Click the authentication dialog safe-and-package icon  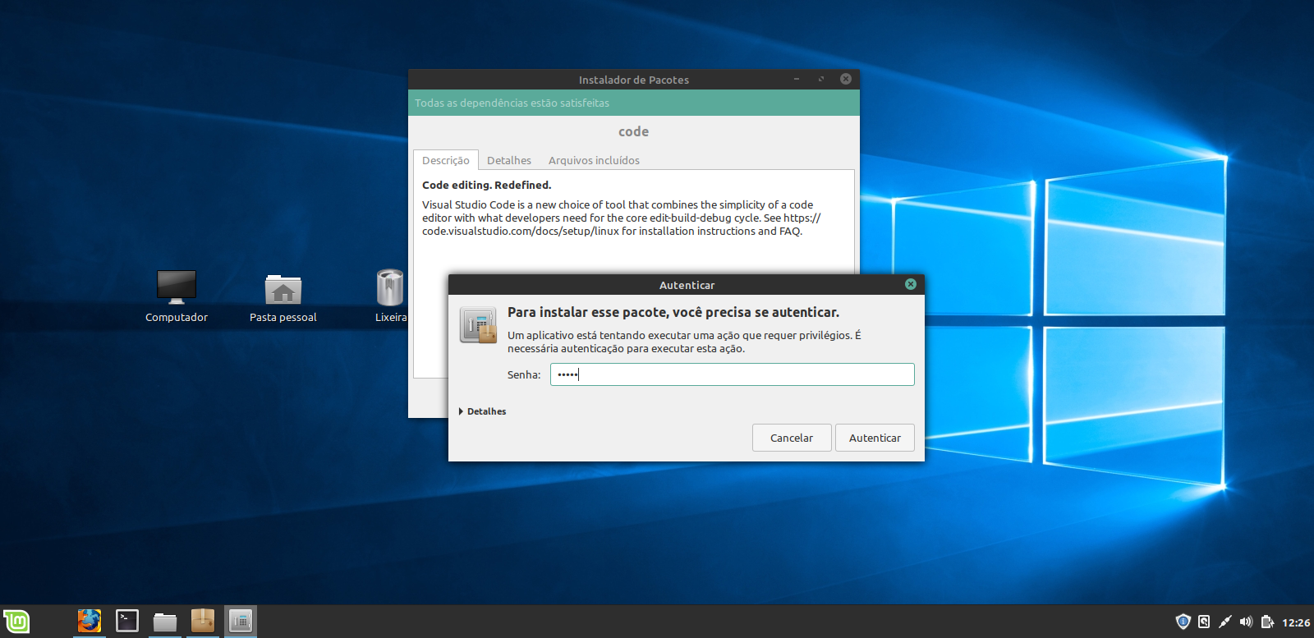478,325
